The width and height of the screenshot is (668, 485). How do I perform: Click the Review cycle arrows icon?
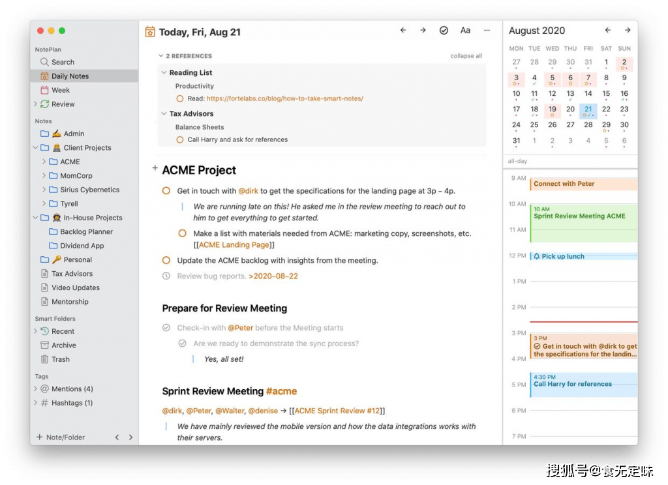click(x=44, y=104)
